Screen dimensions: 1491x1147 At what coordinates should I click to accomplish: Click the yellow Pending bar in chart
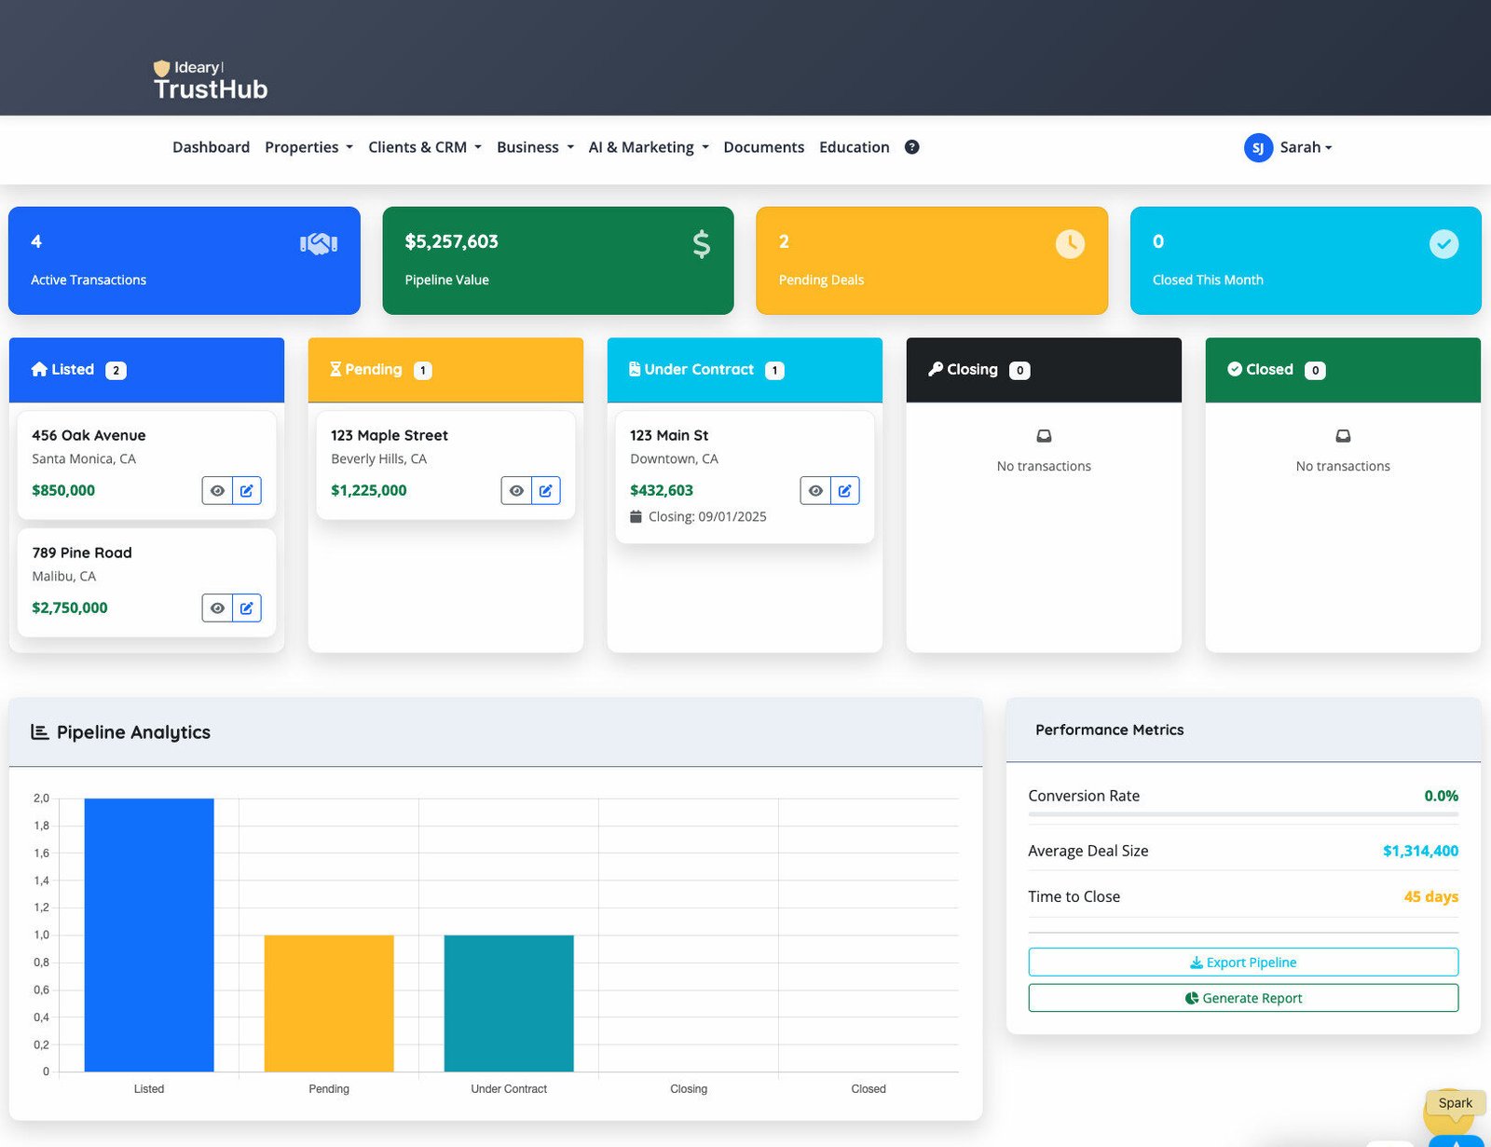tap(329, 1004)
